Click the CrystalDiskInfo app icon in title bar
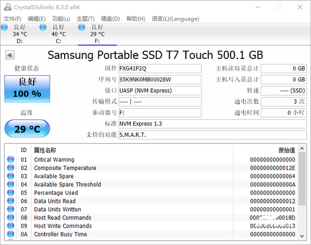The image size is (311, 245). (8, 7)
